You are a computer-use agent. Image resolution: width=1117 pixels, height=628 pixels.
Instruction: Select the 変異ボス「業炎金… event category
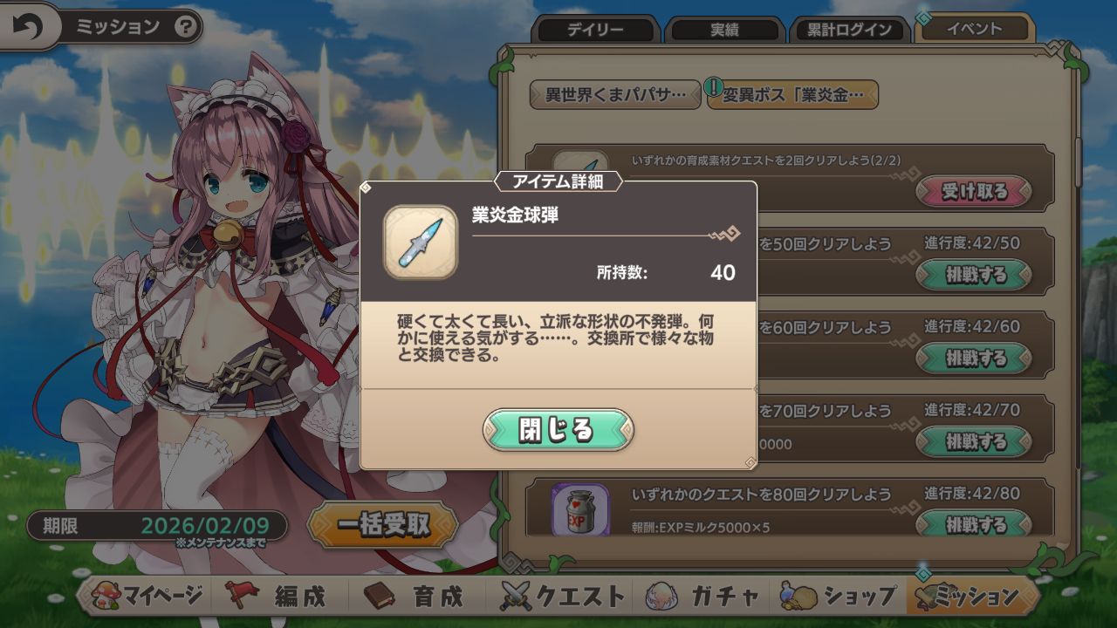tap(792, 94)
